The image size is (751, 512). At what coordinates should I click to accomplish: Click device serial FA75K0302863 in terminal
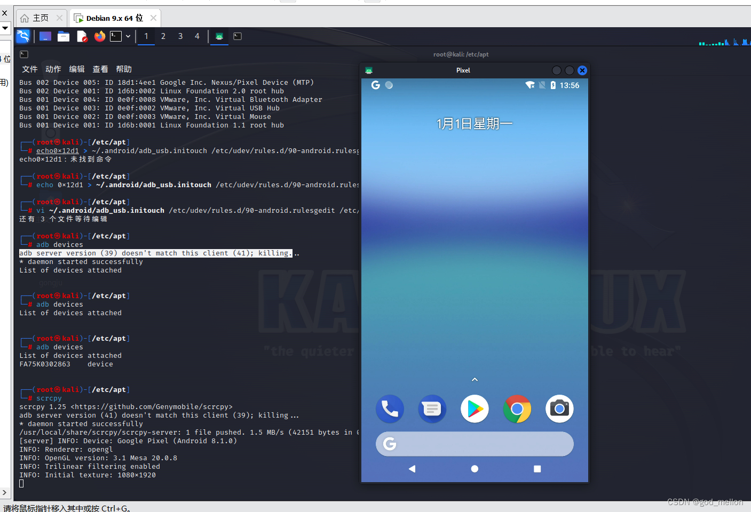pos(45,364)
